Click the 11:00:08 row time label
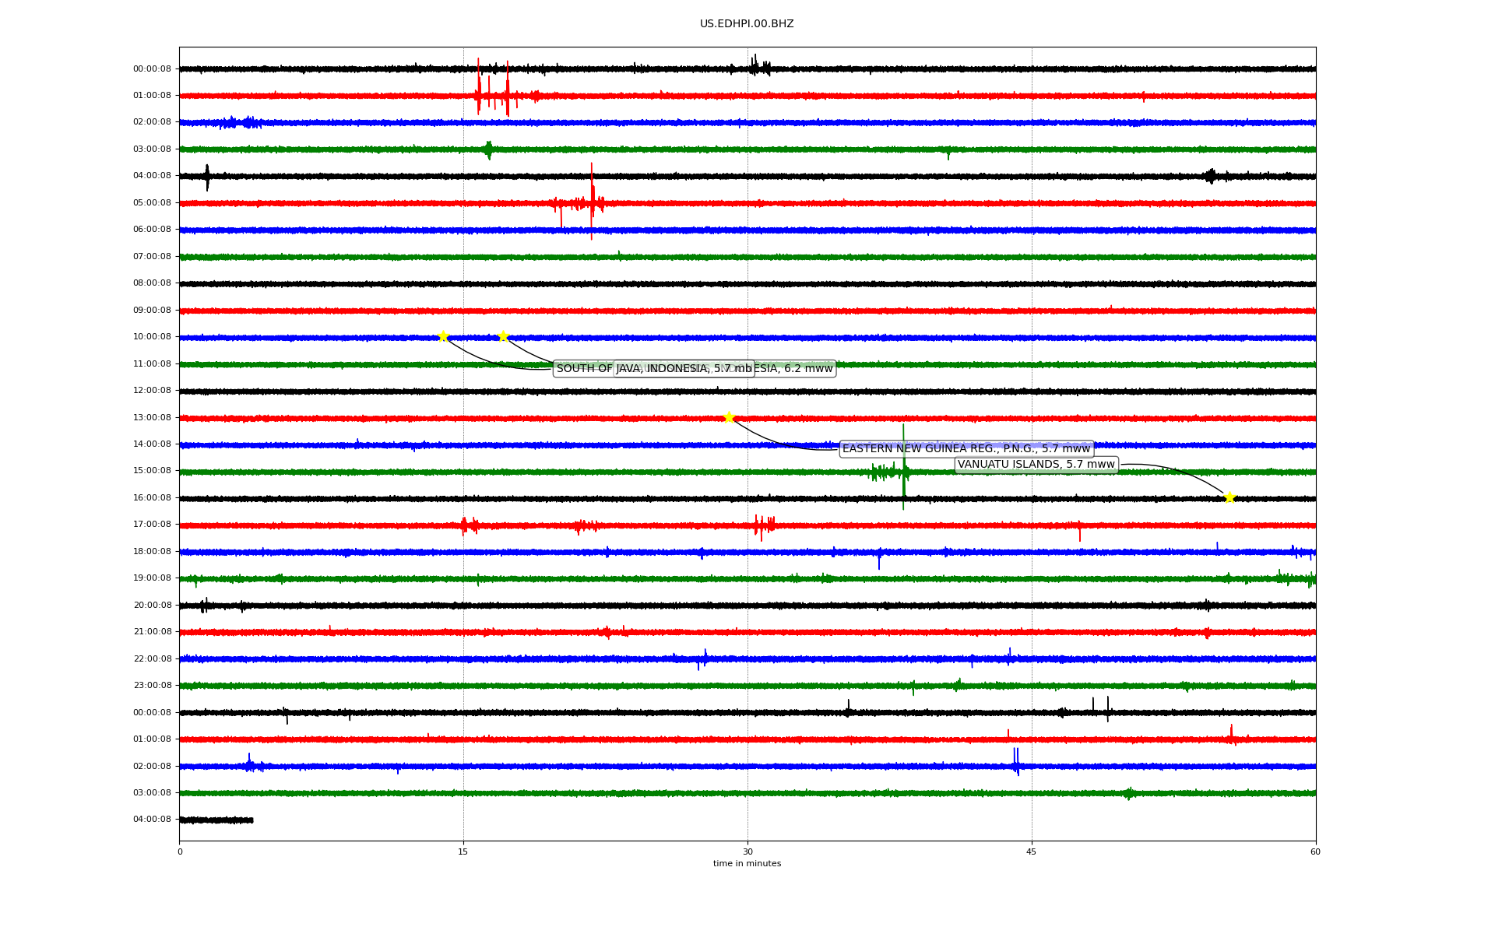This screenshot has width=1495, height=934. tap(152, 364)
